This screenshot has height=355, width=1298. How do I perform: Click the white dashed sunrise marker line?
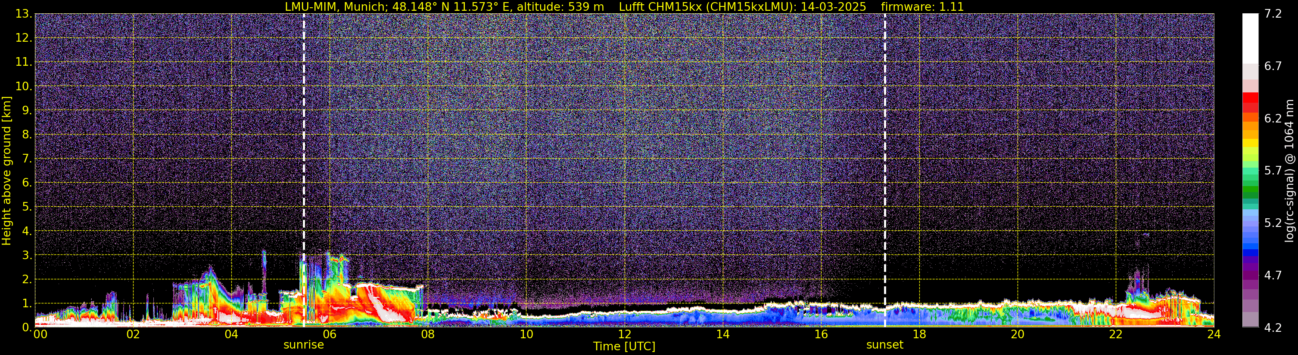[x=303, y=170]
